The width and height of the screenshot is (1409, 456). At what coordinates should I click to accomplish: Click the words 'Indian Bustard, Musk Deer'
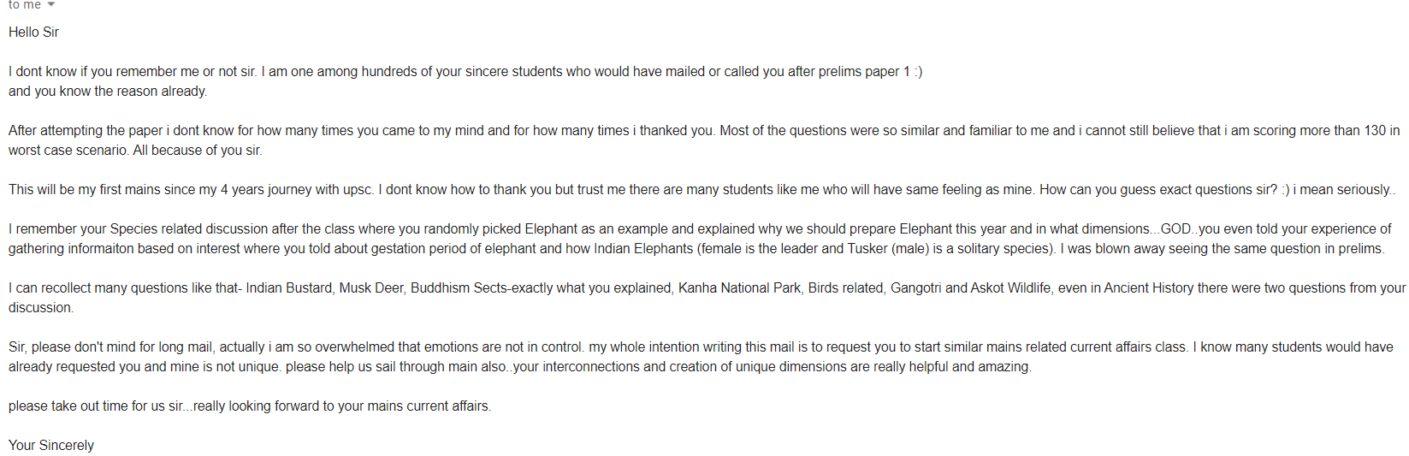click(x=325, y=288)
